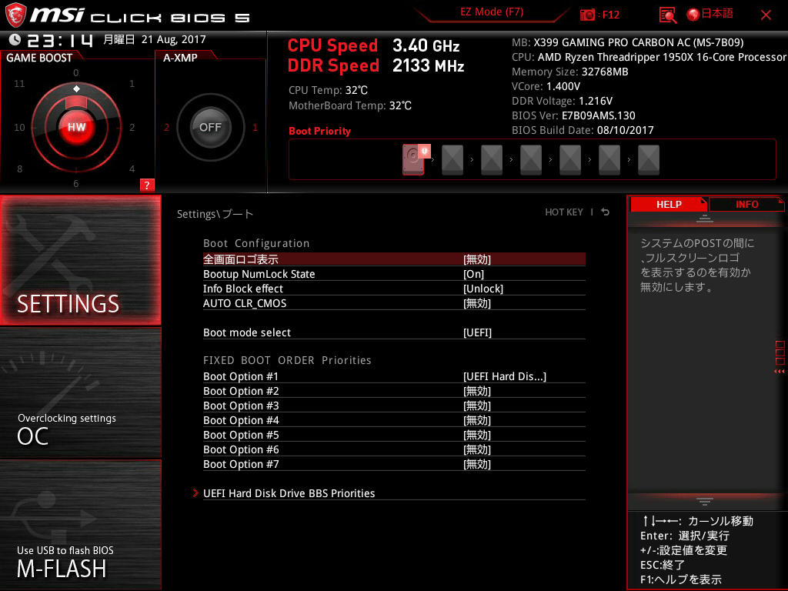Set Game Boost dial to stage 10
Screen dimensions: 788x591
point(19,127)
